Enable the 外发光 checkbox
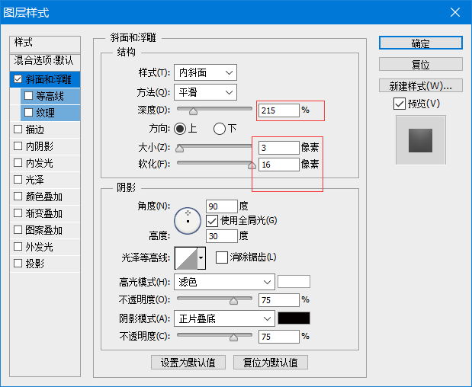 point(18,247)
